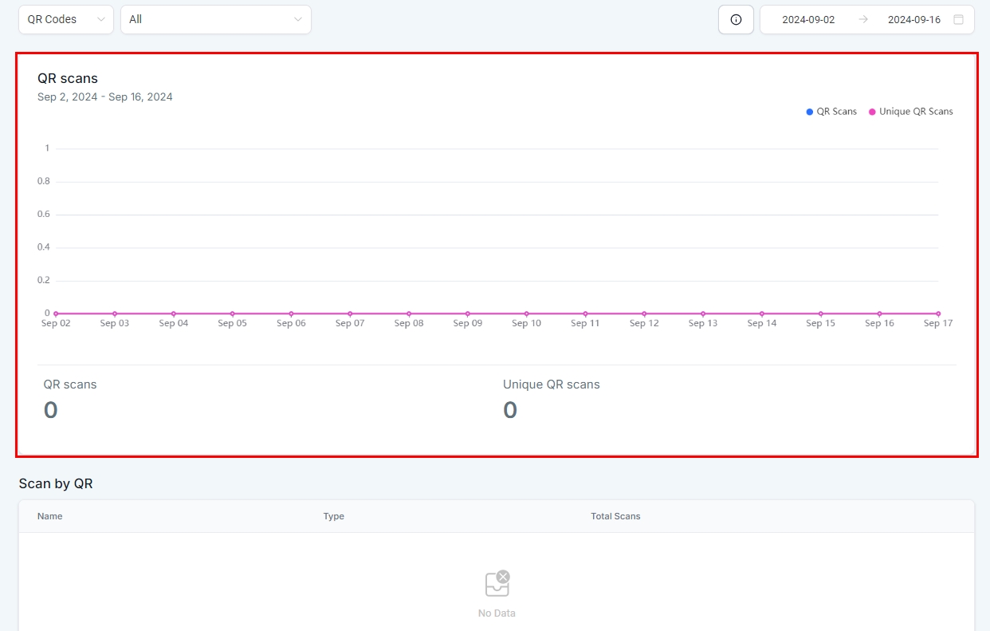Click the No Data empty inbox icon
This screenshot has height=631, width=990.
(497, 584)
